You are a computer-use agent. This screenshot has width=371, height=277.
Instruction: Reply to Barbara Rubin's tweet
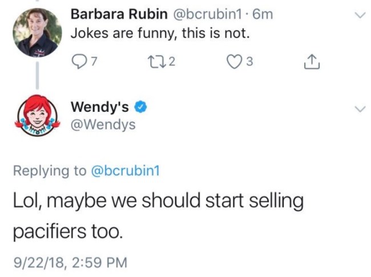point(77,61)
